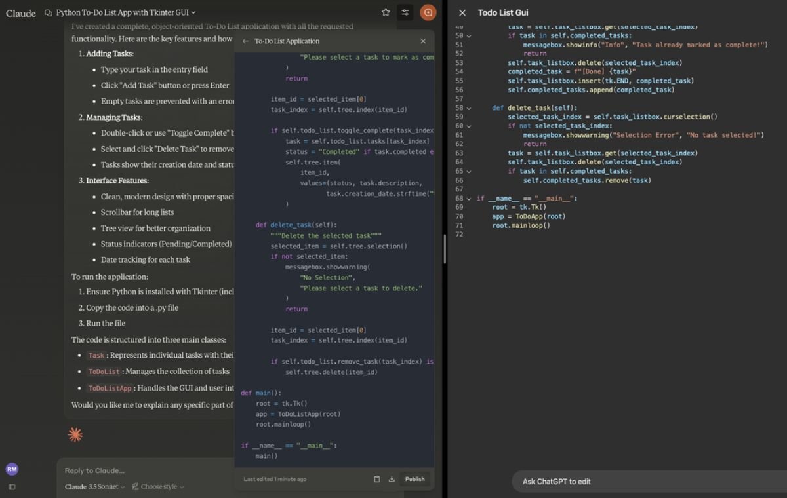Copy the artifact code using the copy icon
787x498 pixels.
coord(376,479)
